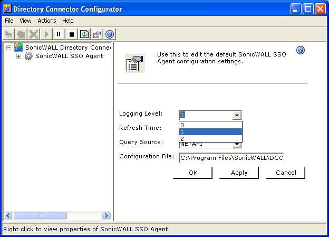Click the Logging Level dropdown arrow
Viewport: 329px width, 237px height.
[x=237, y=115]
